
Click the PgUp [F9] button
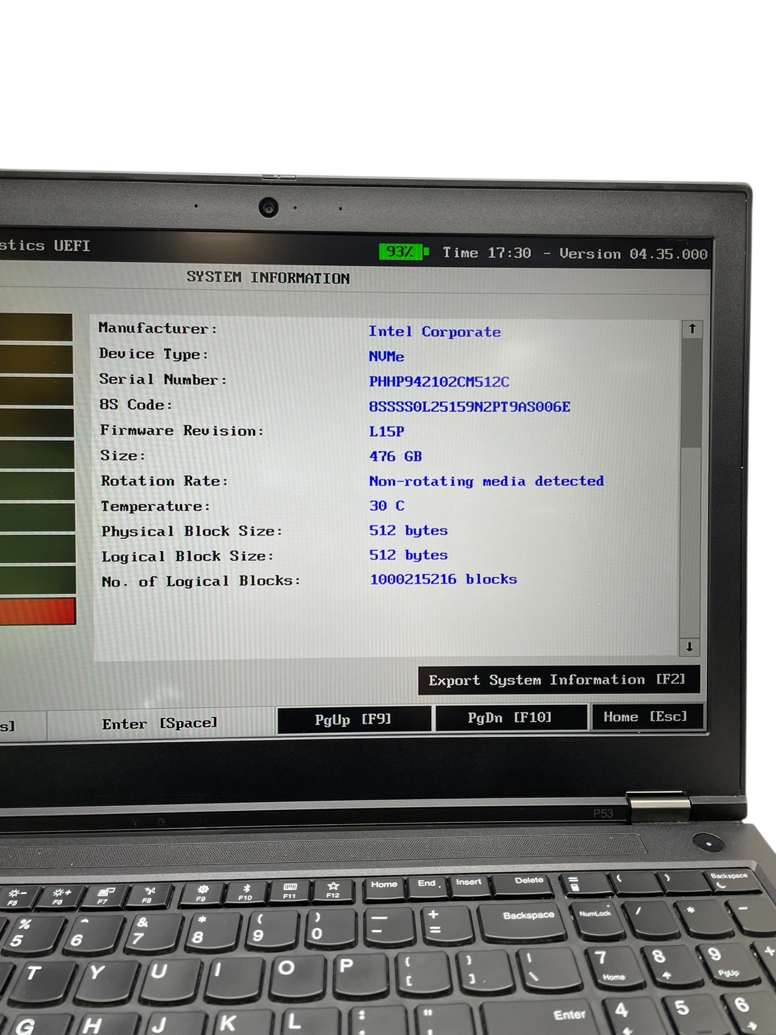[x=354, y=719]
